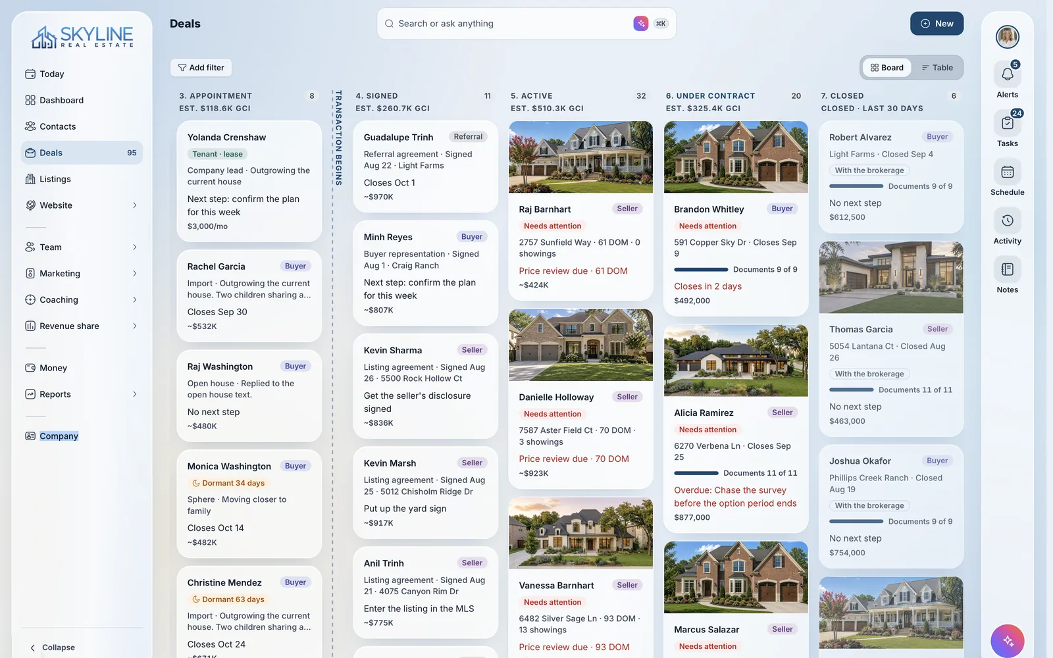The image size is (1053, 658).
Task: Expand the Marketing submenu chevron
Action: [x=135, y=274]
